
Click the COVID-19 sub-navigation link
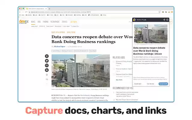pos(42,26)
